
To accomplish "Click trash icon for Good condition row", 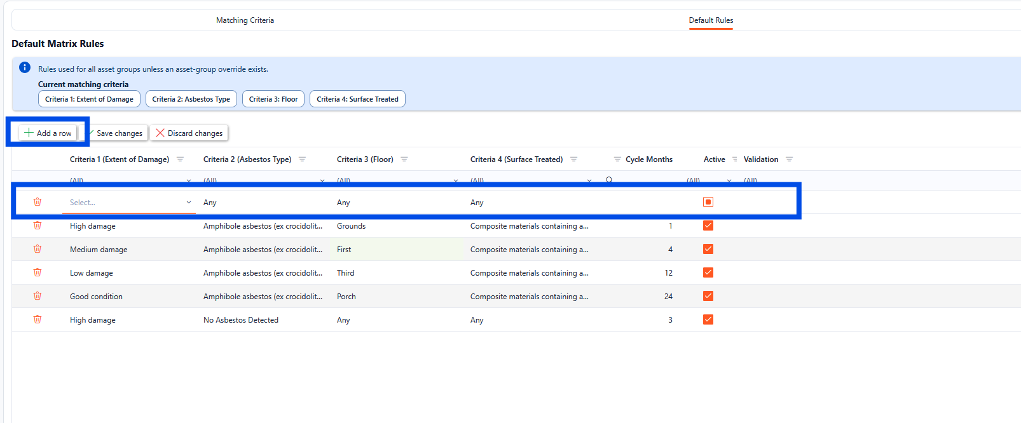I will pyautogui.click(x=38, y=296).
